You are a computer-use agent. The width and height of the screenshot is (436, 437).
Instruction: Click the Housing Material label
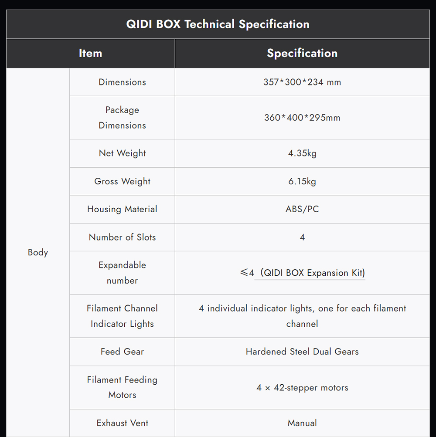[x=122, y=209]
